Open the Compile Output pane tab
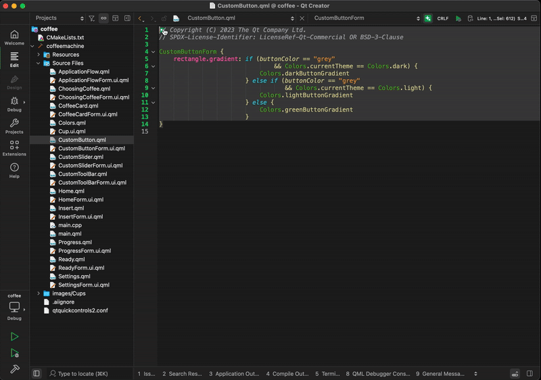 pos(288,373)
